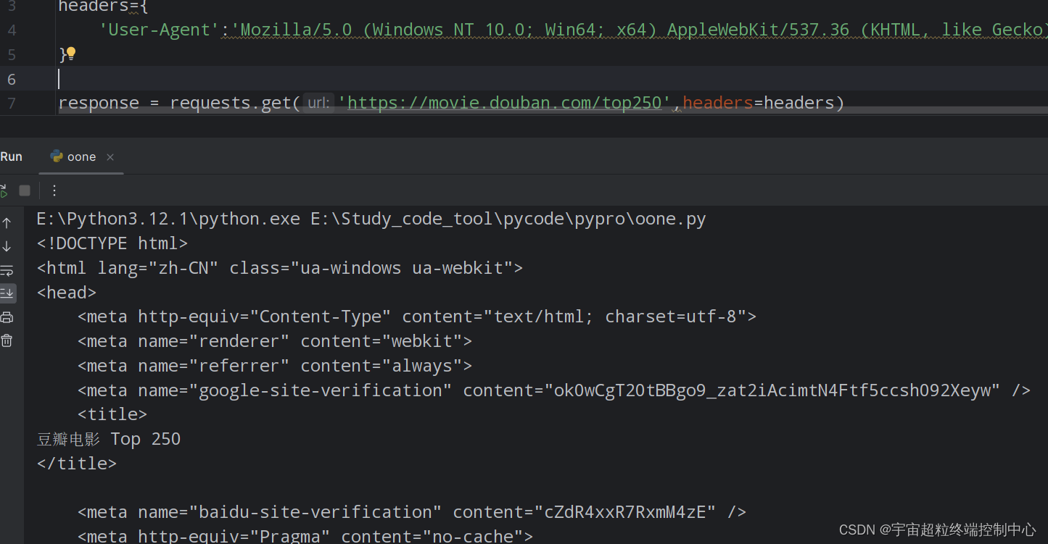Stop the running process

click(25, 191)
